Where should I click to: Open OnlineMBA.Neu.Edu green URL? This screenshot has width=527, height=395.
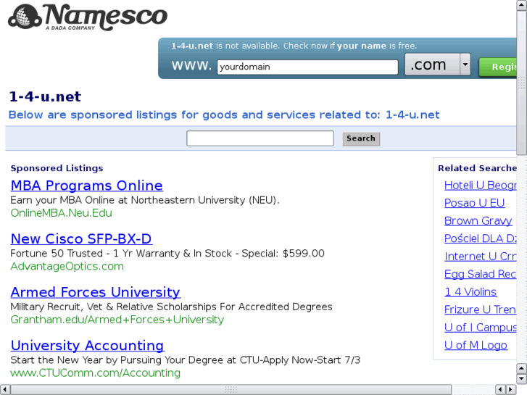pyautogui.click(x=61, y=213)
